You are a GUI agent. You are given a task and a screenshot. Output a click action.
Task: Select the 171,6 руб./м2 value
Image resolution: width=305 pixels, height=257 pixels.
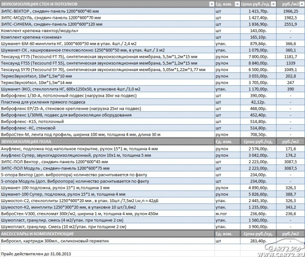[x=290, y=149]
